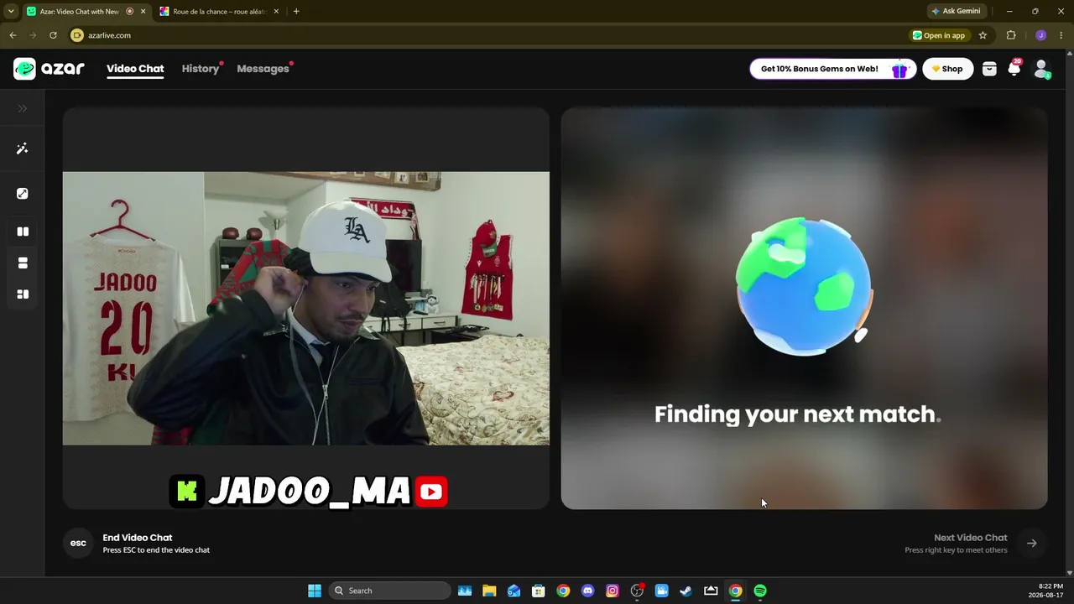The width and height of the screenshot is (1074, 604).
Task: Open notifications bell with 20 badge
Action: click(x=1014, y=69)
